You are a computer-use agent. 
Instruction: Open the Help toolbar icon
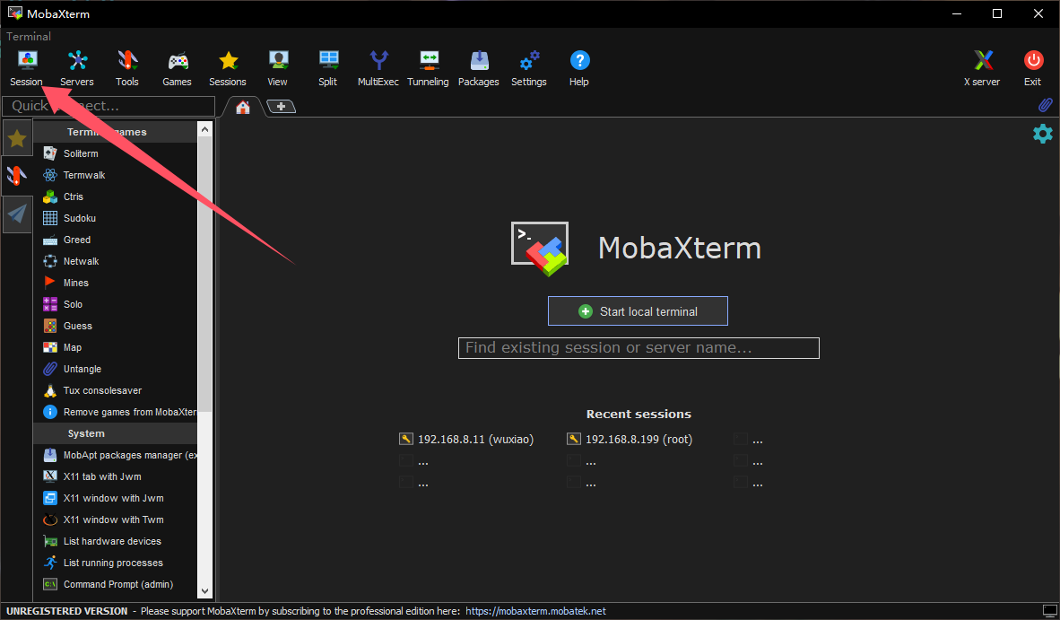[579, 68]
